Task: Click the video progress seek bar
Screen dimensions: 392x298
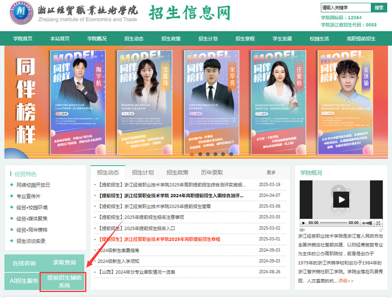Action: (334, 223)
